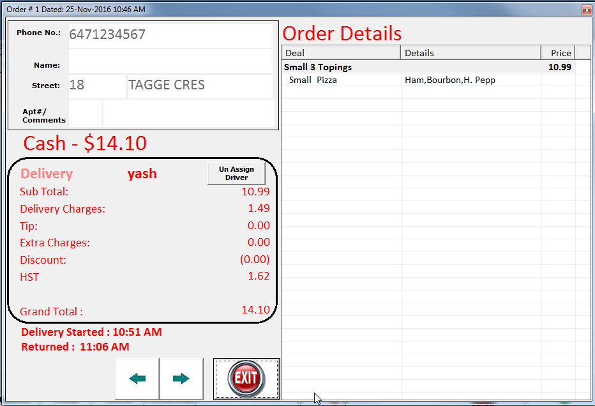Click street name field TAGGE CRES
The height and width of the screenshot is (406, 595).
click(x=200, y=86)
